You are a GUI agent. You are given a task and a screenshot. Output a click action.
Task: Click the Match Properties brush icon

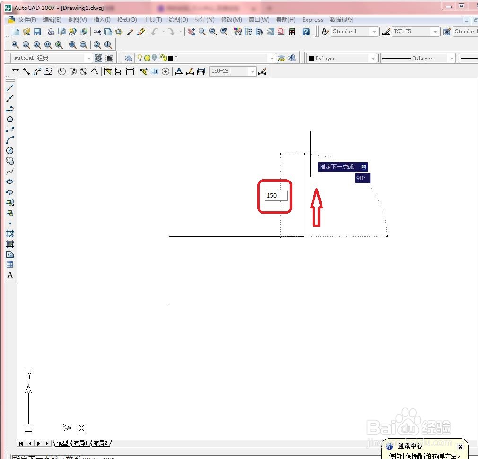(x=130, y=32)
